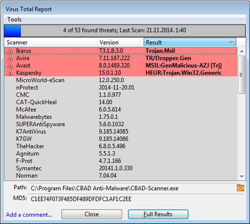Image resolution: width=250 pixels, height=224 pixels.
Task: Click Avast version 8.0.1489.320
Action: 114,66
